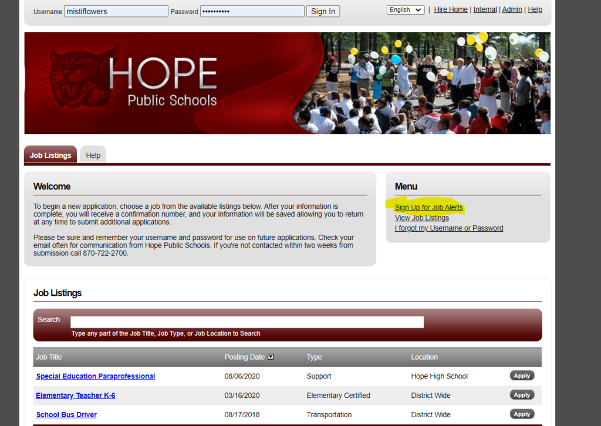Click View Job Listings menu link
Screen dimensions: 601x426
pos(421,218)
